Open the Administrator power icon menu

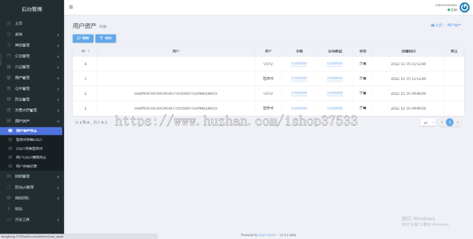tap(464, 7)
